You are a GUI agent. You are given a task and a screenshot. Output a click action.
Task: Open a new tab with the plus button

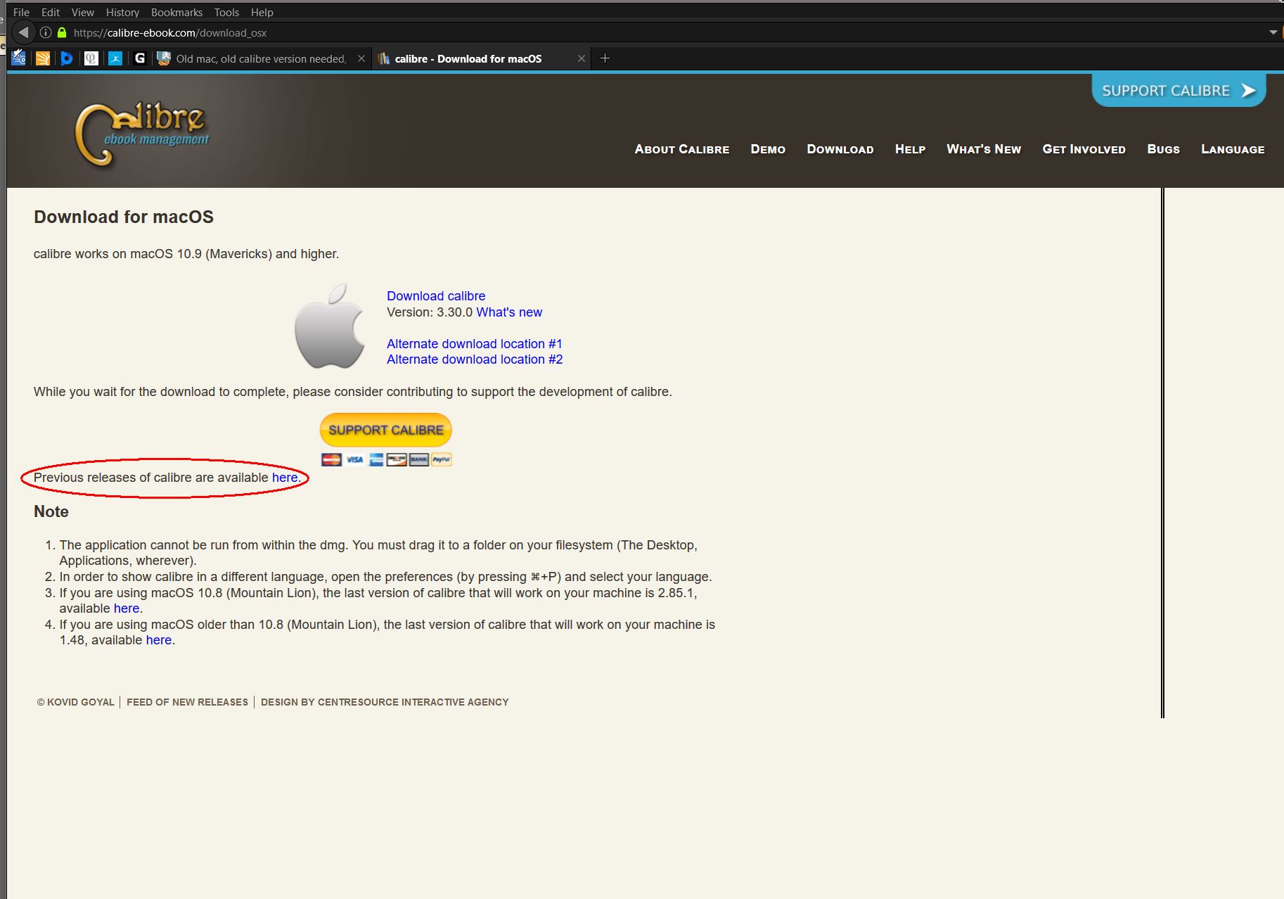point(605,58)
